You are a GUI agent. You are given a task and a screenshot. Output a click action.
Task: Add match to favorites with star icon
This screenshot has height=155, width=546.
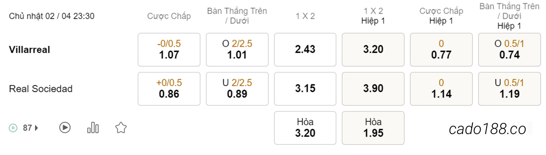(x=121, y=128)
